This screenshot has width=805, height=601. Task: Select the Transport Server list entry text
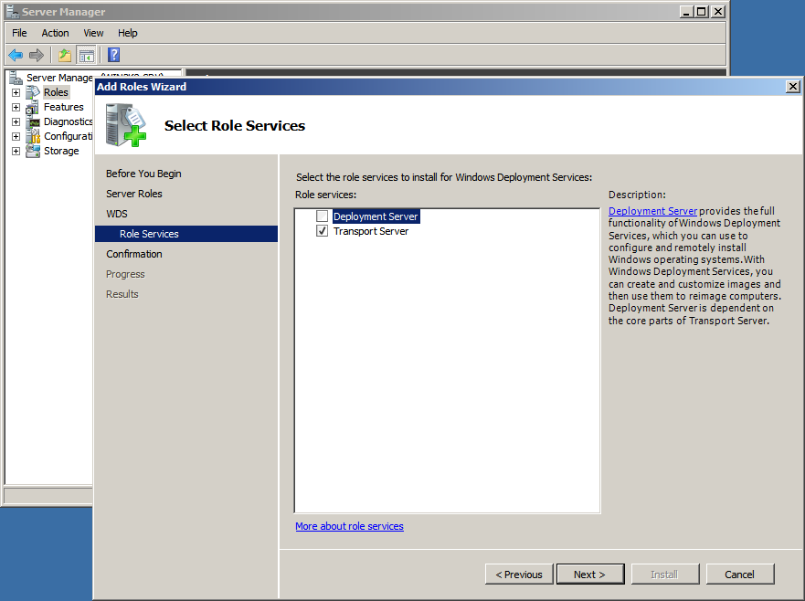371,231
